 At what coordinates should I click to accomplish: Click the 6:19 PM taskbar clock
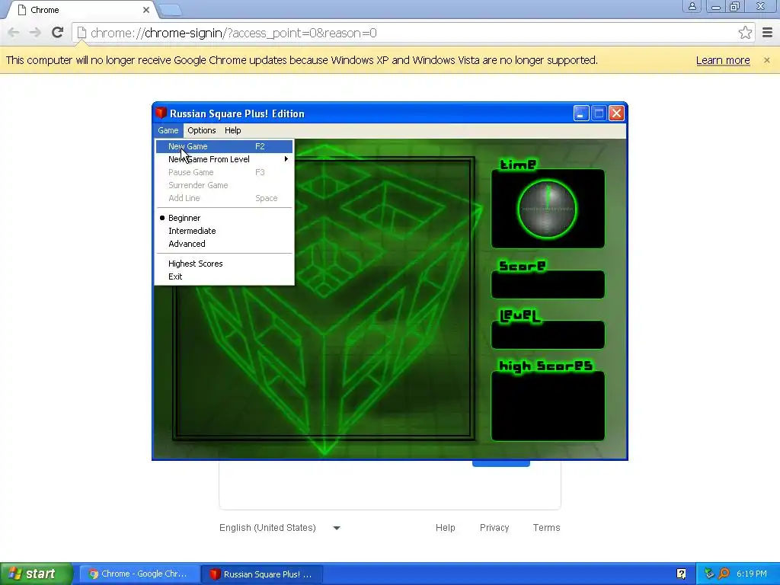point(752,574)
